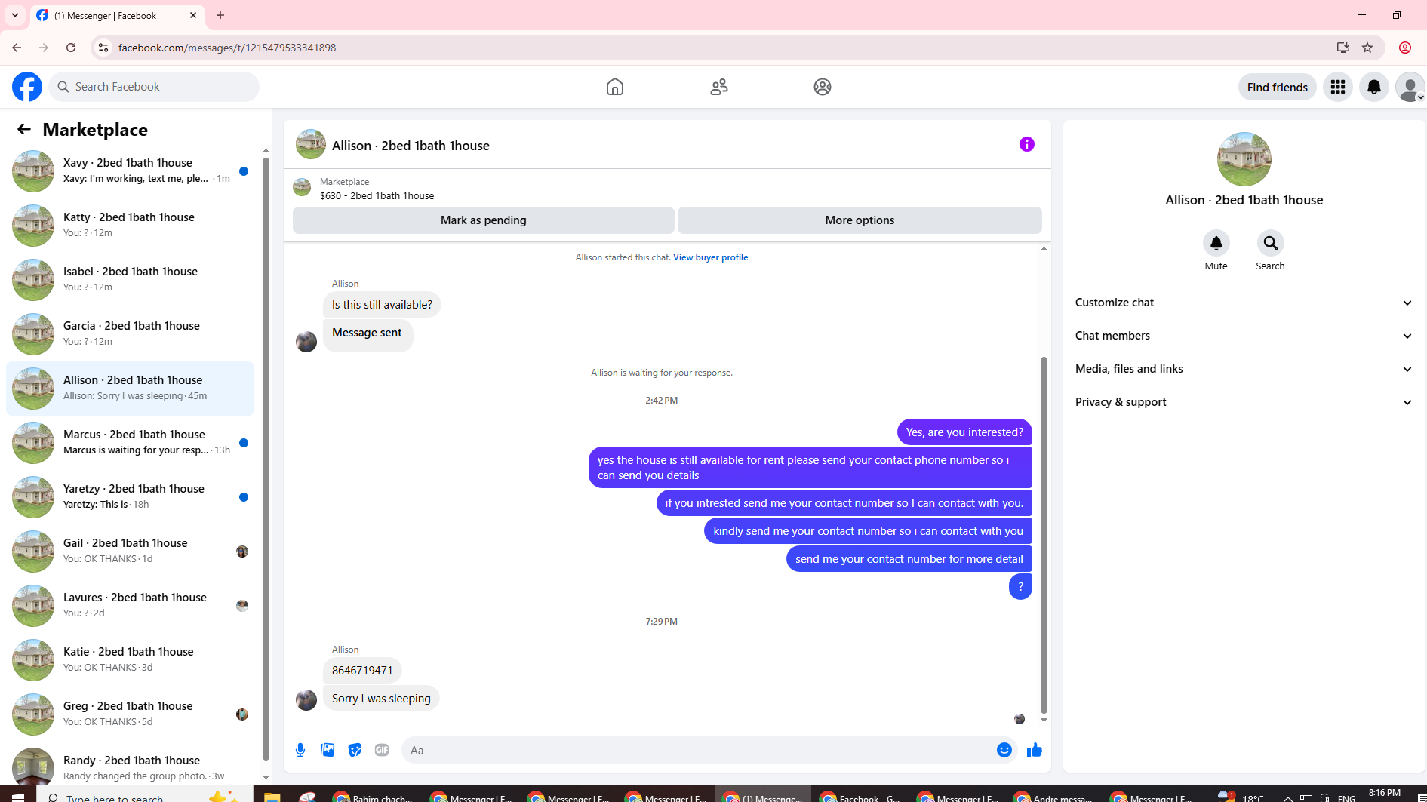Screen dimensions: 1427x802
Task: Open the Chrome profile icon
Action: pyautogui.click(x=1405, y=48)
